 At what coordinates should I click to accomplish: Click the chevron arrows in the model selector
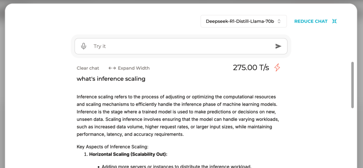[x=279, y=21]
